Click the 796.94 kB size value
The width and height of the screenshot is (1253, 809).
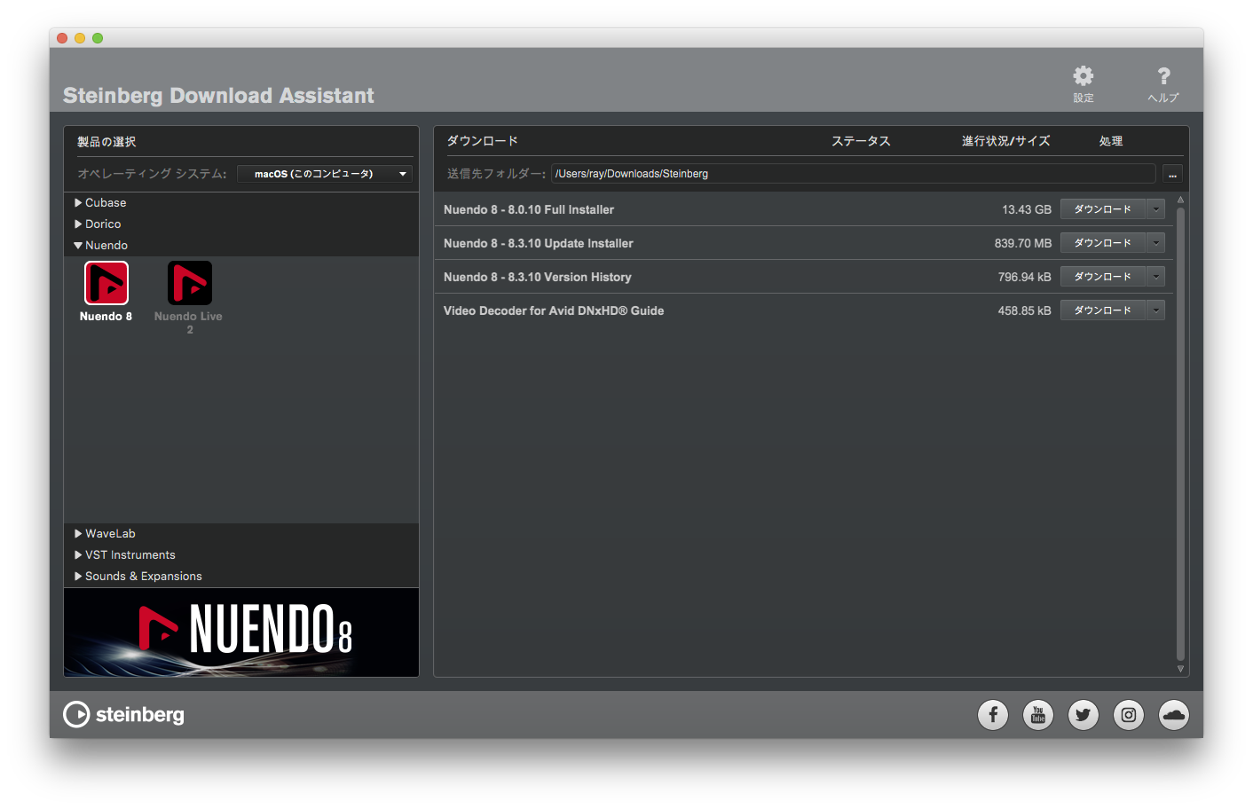[1025, 278]
